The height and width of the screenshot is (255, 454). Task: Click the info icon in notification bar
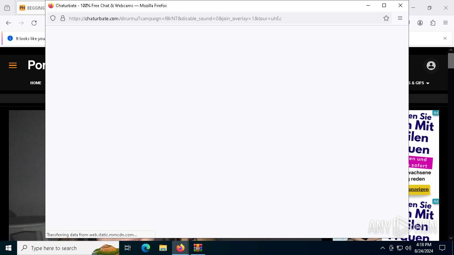[10, 38]
